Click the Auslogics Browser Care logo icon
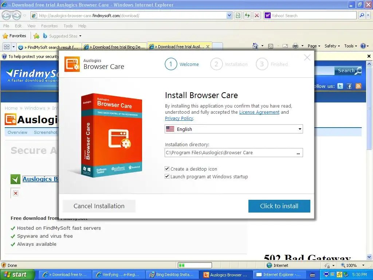 coord(72,64)
